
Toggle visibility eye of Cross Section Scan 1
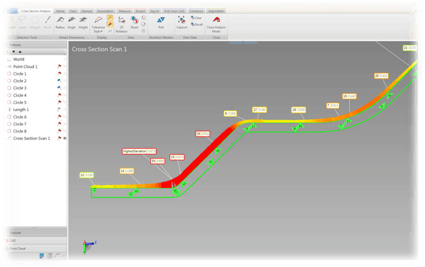tap(64, 138)
